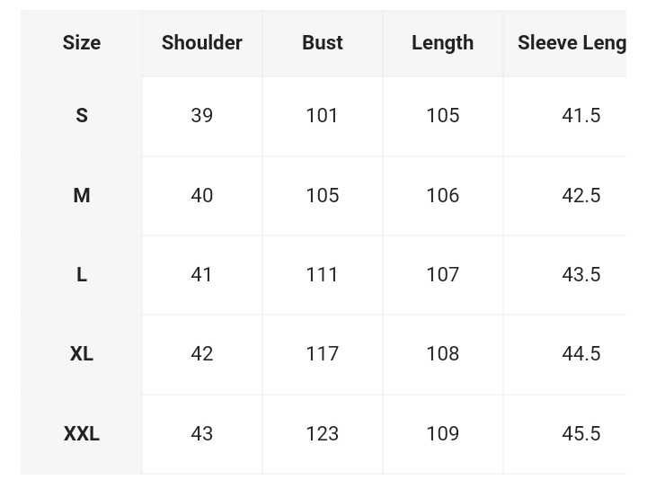Select sleeve length value 41.5

(581, 115)
